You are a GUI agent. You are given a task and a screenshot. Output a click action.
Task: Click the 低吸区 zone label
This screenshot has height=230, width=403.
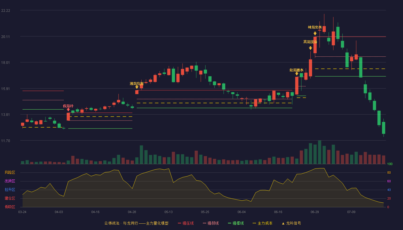(x=10, y=207)
